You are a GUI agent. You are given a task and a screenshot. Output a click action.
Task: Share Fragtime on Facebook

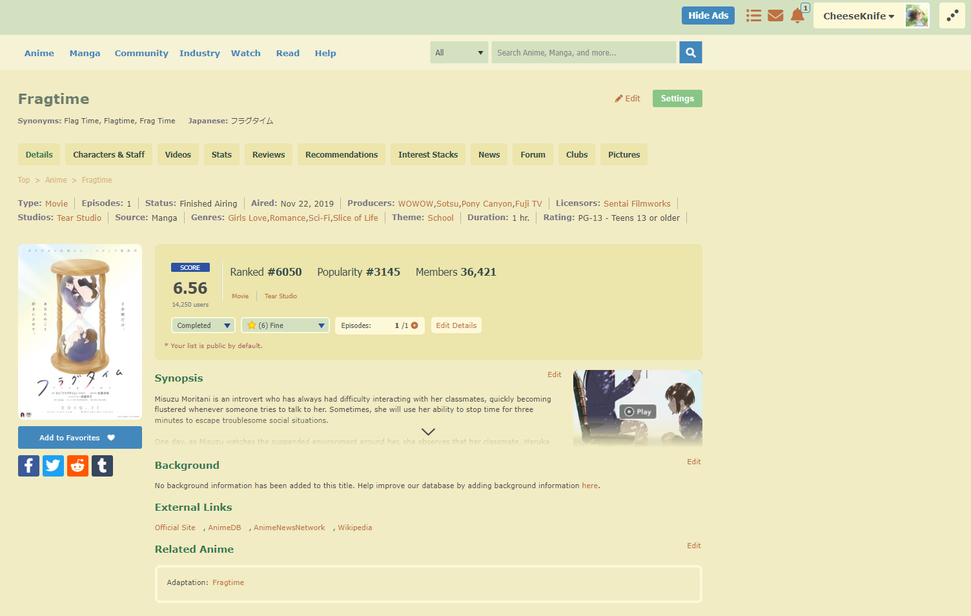[x=28, y=466]
